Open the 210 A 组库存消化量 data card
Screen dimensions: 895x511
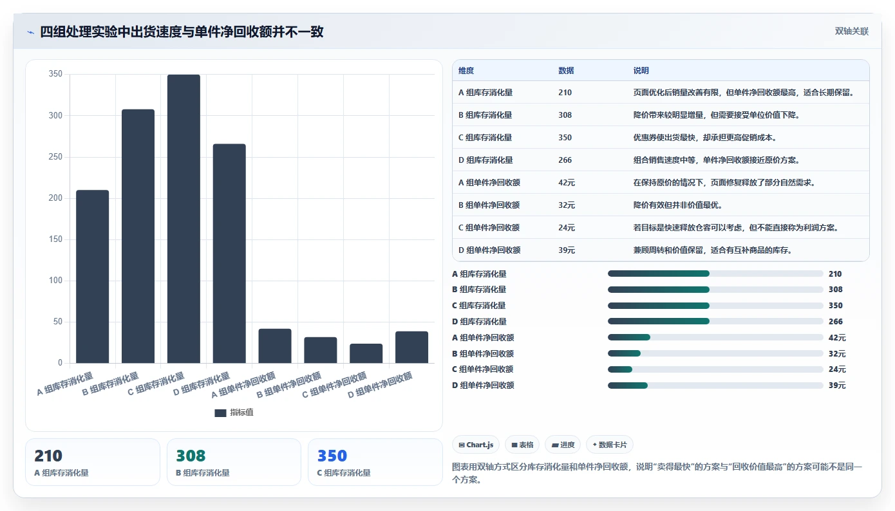93,462
